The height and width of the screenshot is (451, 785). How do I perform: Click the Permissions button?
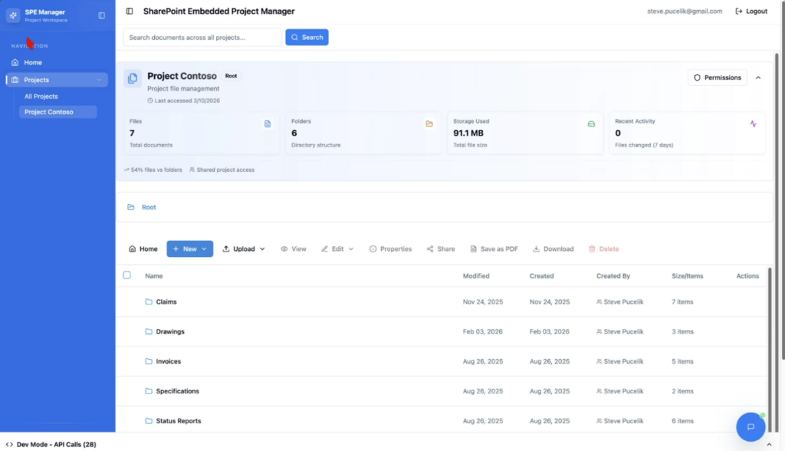point(717,77)
